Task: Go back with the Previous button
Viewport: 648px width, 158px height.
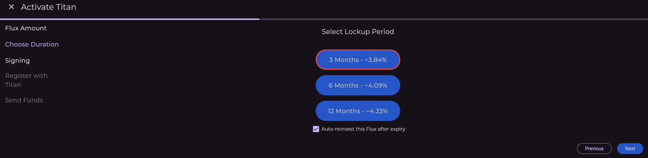Action: click(594, 149)
